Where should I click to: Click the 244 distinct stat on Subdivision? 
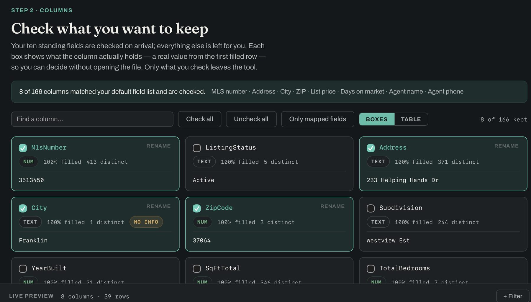coord(458,222)
